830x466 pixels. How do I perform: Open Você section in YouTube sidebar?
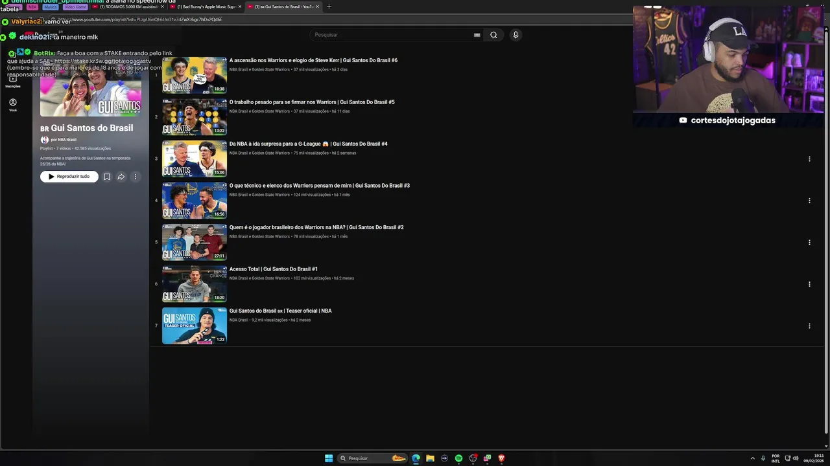(x=13, y=105)
